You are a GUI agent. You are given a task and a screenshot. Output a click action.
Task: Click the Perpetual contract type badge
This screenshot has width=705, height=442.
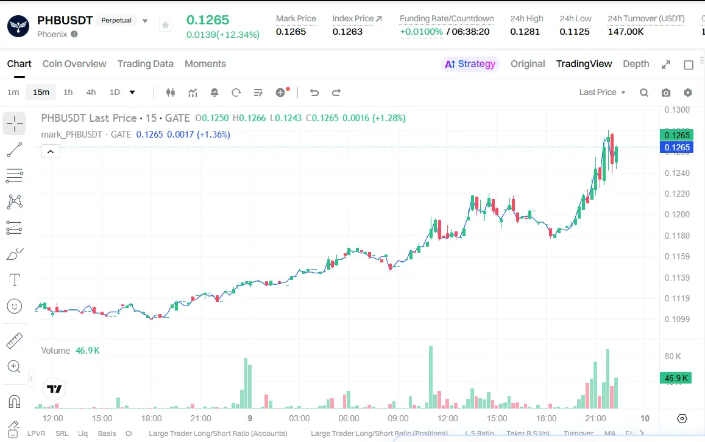click(116, 20)
